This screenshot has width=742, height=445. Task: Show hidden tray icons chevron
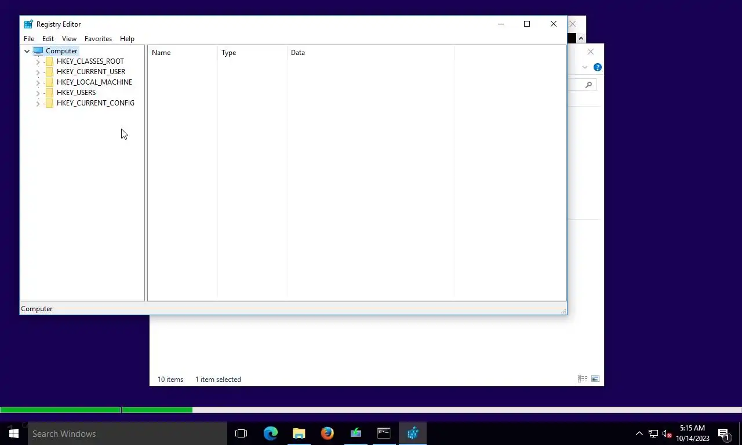coord(639,433)
